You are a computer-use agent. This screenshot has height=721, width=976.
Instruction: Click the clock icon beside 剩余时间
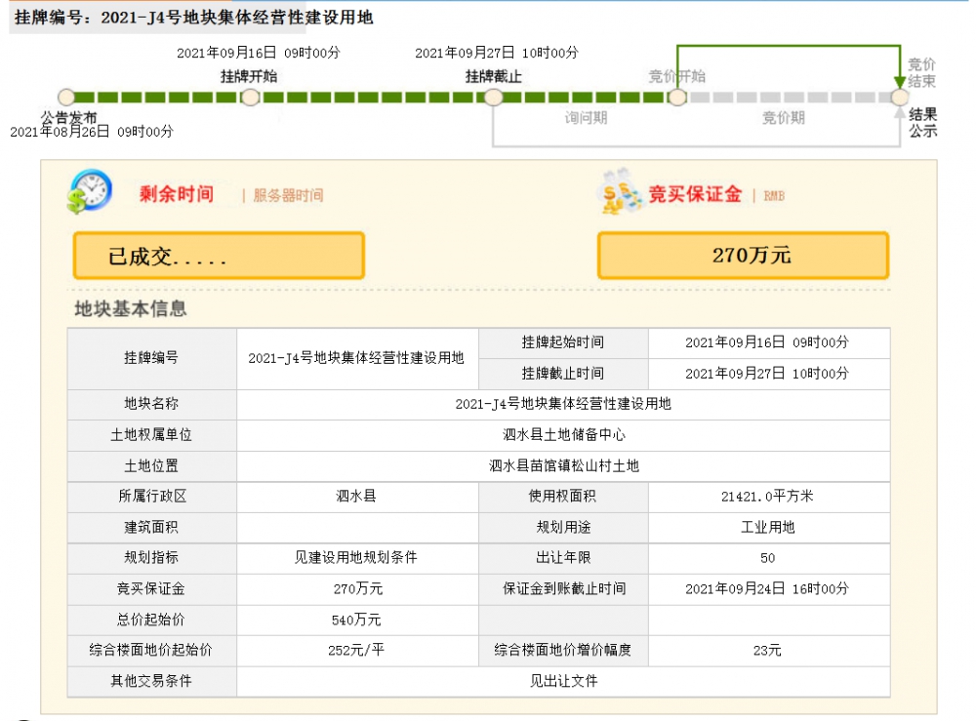pos(90,191)
